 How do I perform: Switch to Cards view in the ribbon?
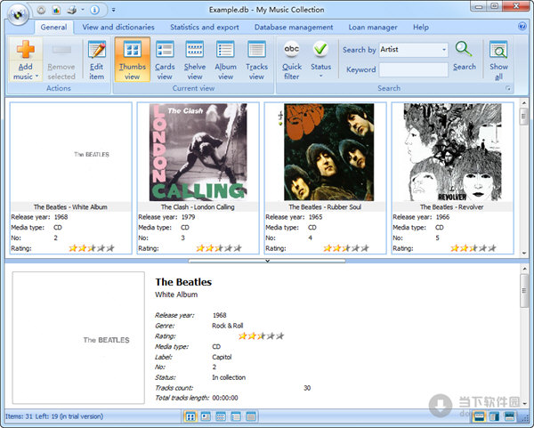(165, 60)
